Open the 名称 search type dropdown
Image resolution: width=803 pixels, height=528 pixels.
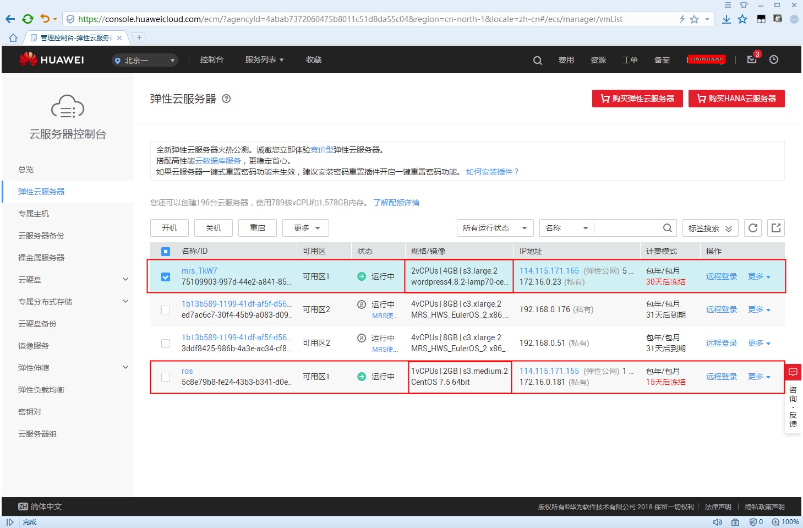(566, 228)
